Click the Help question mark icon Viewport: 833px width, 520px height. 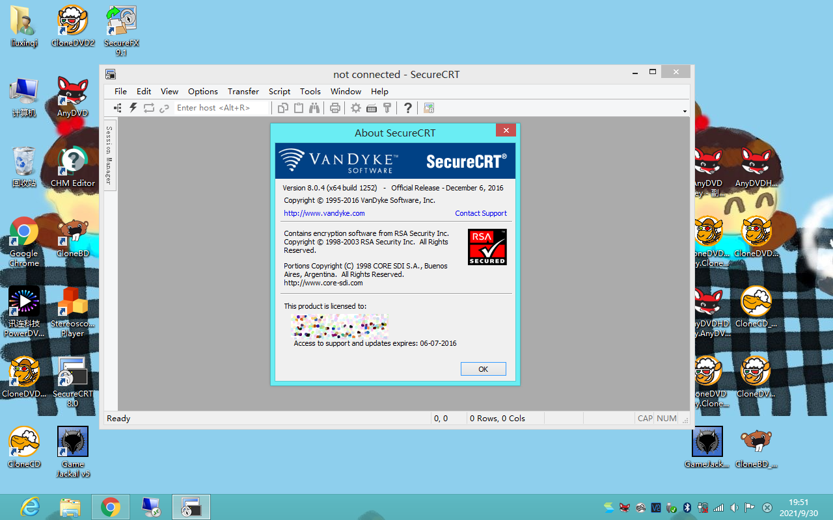coord(408,108)
